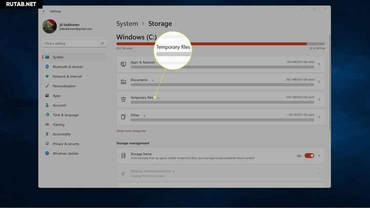
Task: Expand the Temporary files row chevron
Action: pyautogui.click(x=319, y=99)
